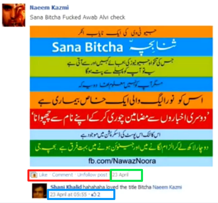This screenshot has width=218, height=203.
Task: Click the red banner inside the posted image
Action: [x=121, y=119]
